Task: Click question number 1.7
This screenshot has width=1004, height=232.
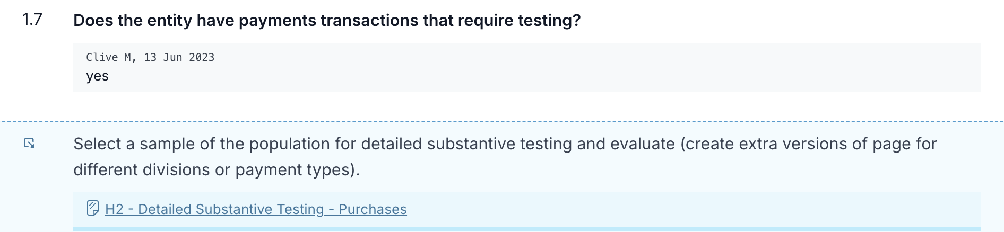Action: 32,20
